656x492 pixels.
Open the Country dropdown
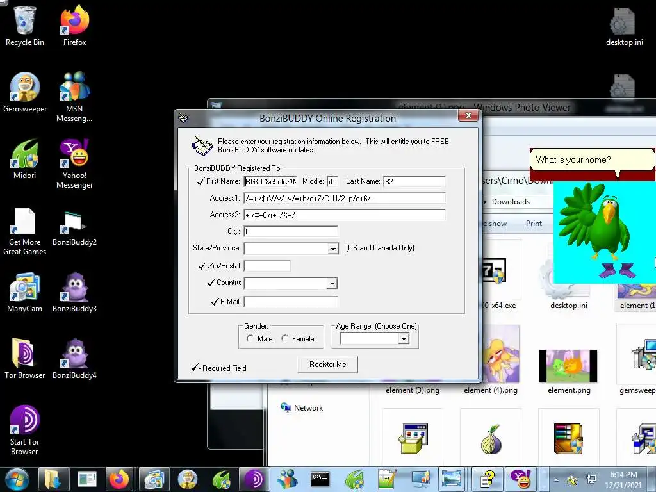coord(332,284)
